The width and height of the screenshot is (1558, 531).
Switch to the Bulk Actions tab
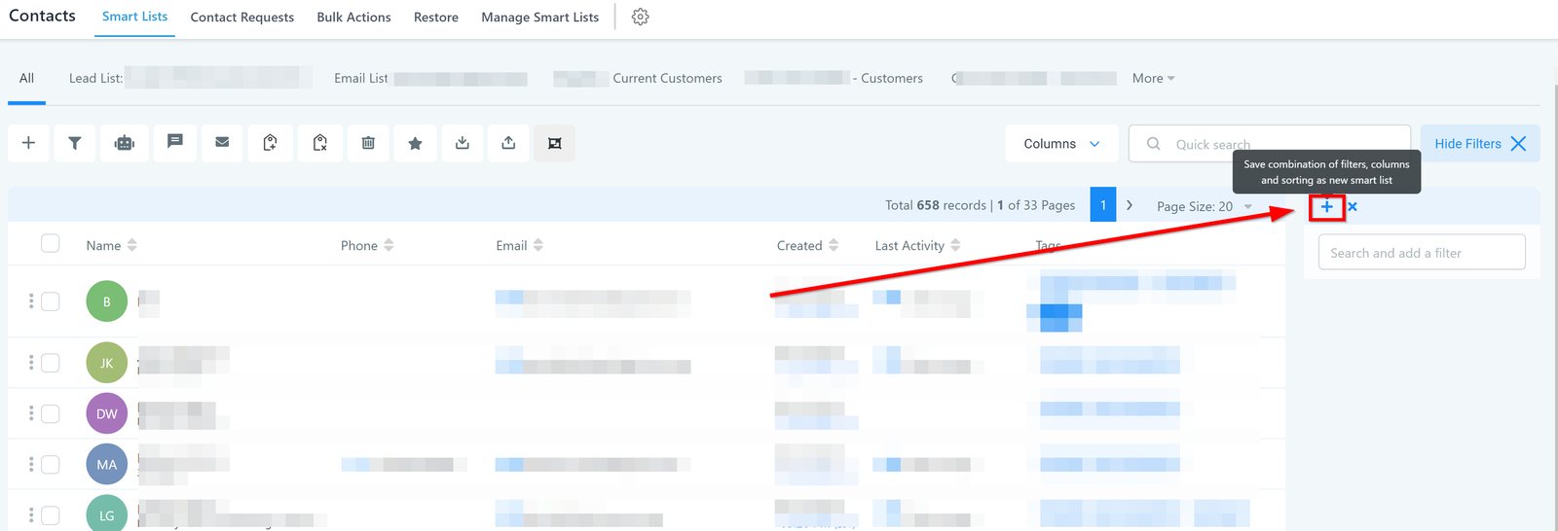[353, 18]
